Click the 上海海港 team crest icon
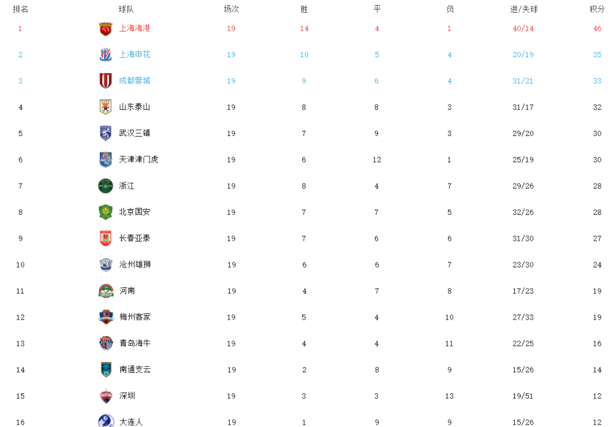Screen dimensions: 611x427 click(x=106, y=29)
